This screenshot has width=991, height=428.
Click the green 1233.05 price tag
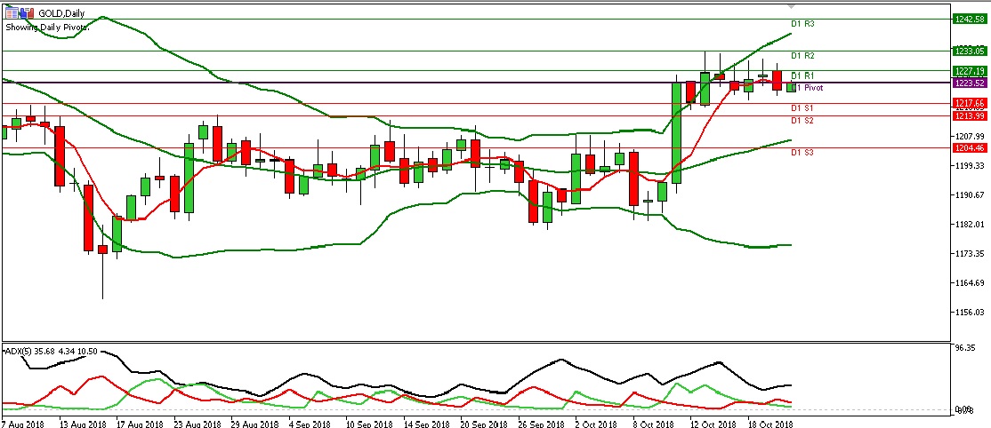[971, 52]
